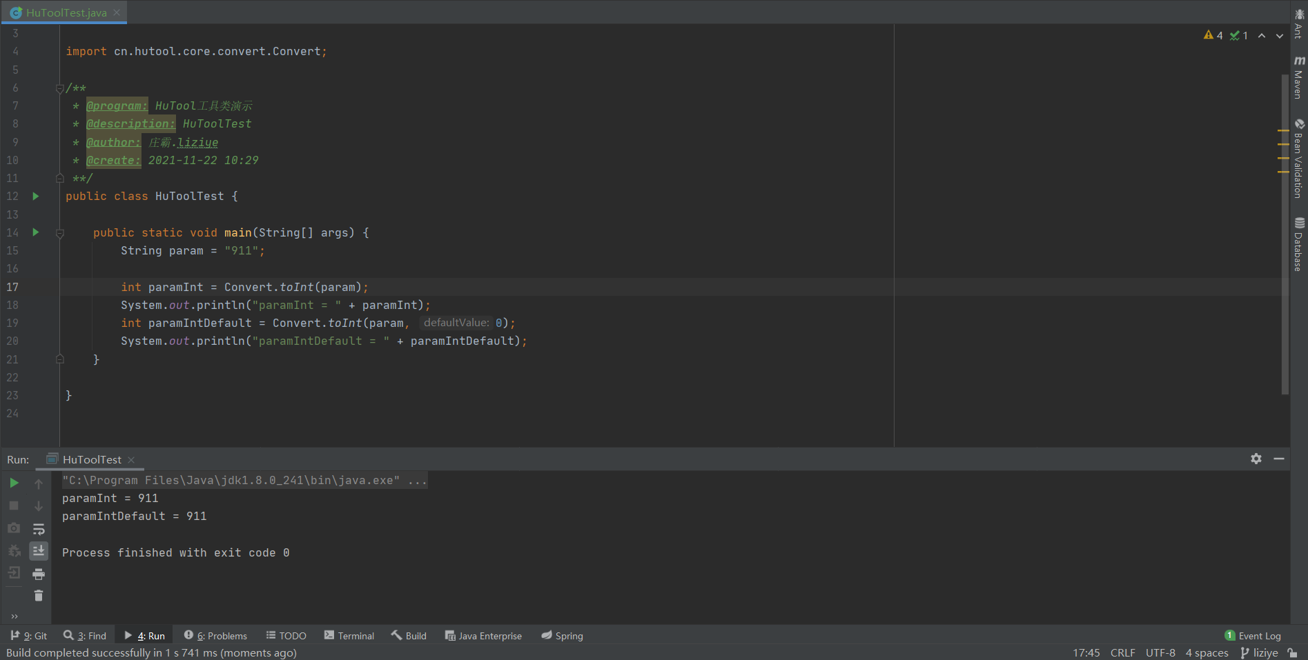Click the build completed status message
The height and width of the screenshot is (660, 1308).
pyautogui.click(x=152, y=652)
